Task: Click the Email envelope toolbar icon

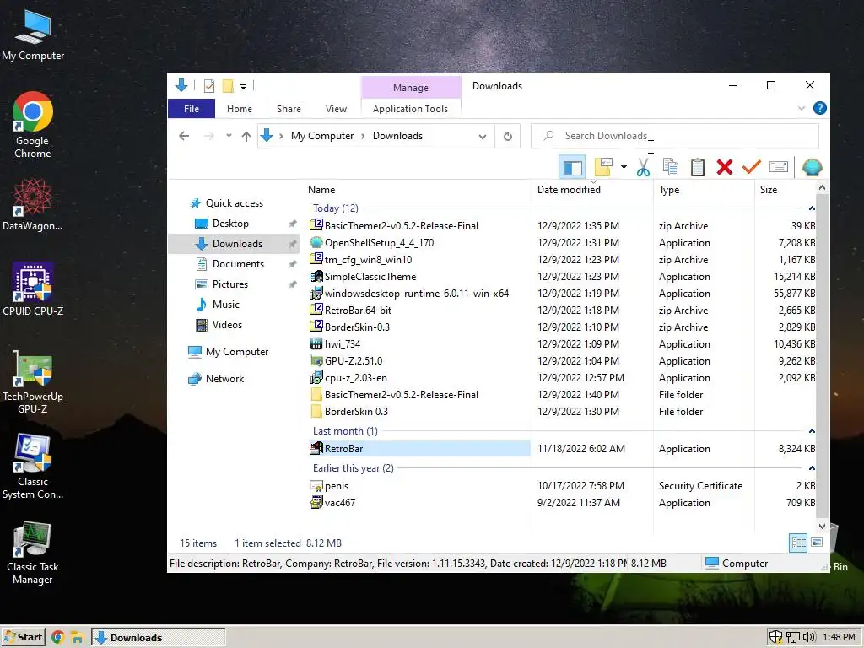Action: (x=779, y=167)
